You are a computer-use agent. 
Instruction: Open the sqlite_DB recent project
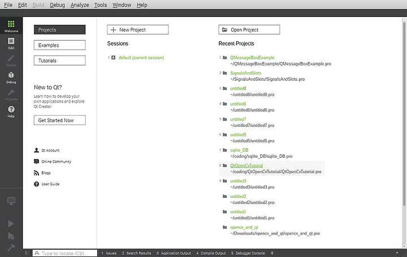pyautogui.click(x=239, y=150)
